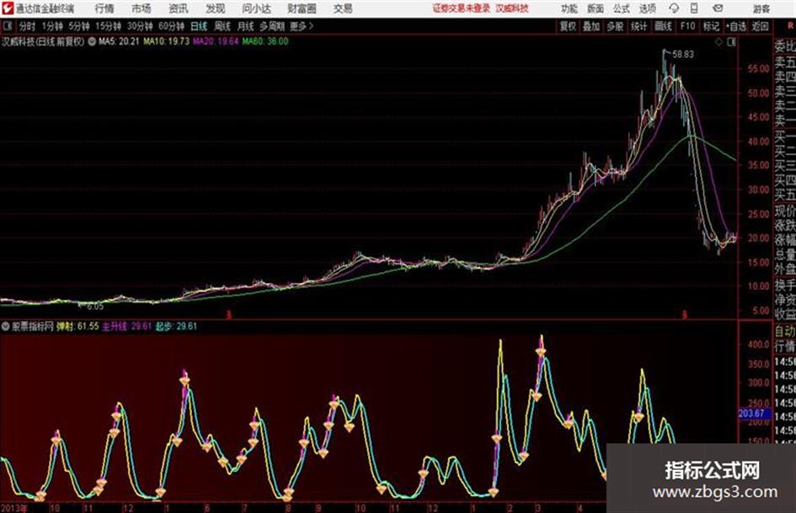The image size is (796, 513).
Task: Switch to 30分钟 period tab
Action: pos(140,26)
